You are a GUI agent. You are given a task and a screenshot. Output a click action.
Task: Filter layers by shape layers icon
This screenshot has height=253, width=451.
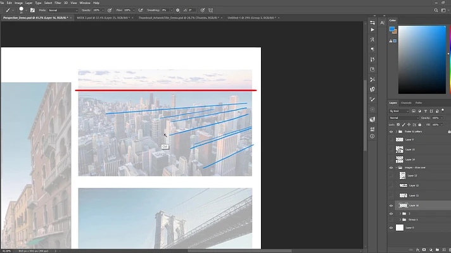pyautogui.click(x=431, y=111)
